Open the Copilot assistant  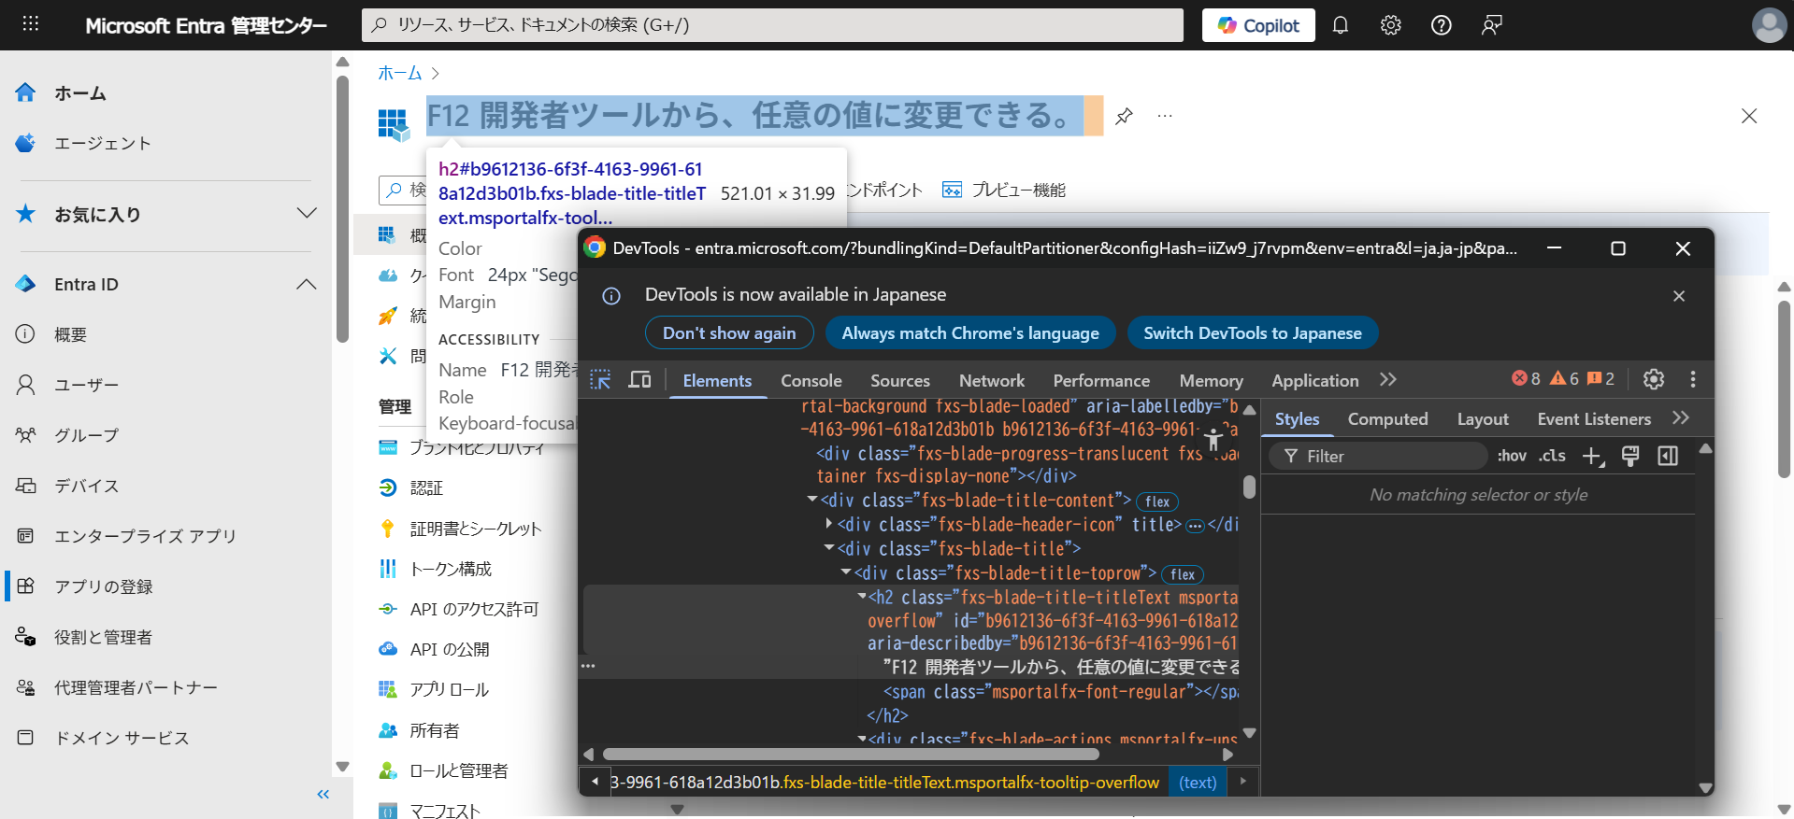click(1258, 25)
